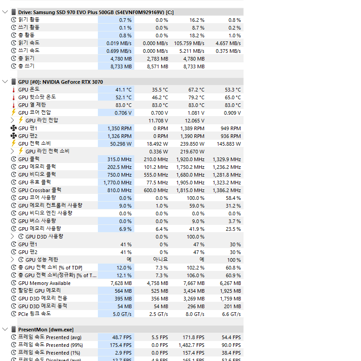Click the clock icon for 쓰기 속도

tap(14, 51)
